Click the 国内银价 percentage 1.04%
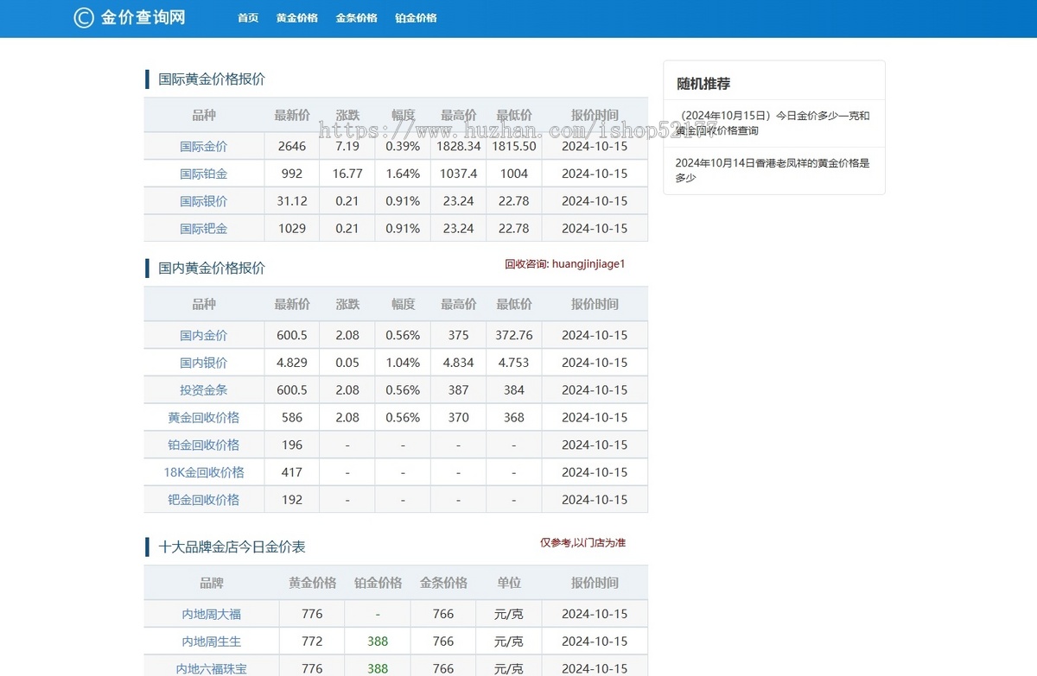Viewport: 1037px width, 676px height. (x=403, y=363)
